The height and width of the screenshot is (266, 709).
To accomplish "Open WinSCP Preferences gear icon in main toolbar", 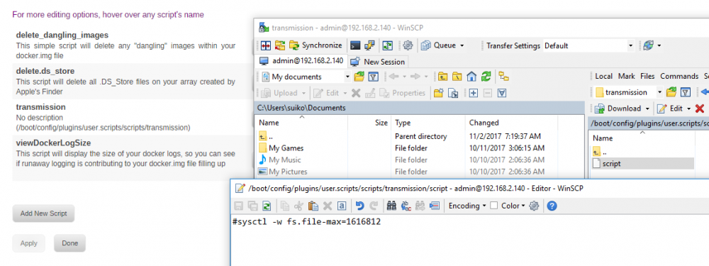I will pos(408,45).
